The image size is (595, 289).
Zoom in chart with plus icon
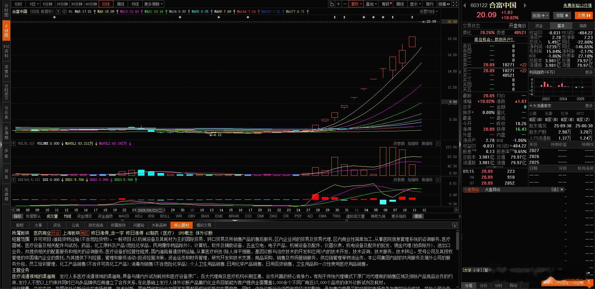(x=338, y=4)
